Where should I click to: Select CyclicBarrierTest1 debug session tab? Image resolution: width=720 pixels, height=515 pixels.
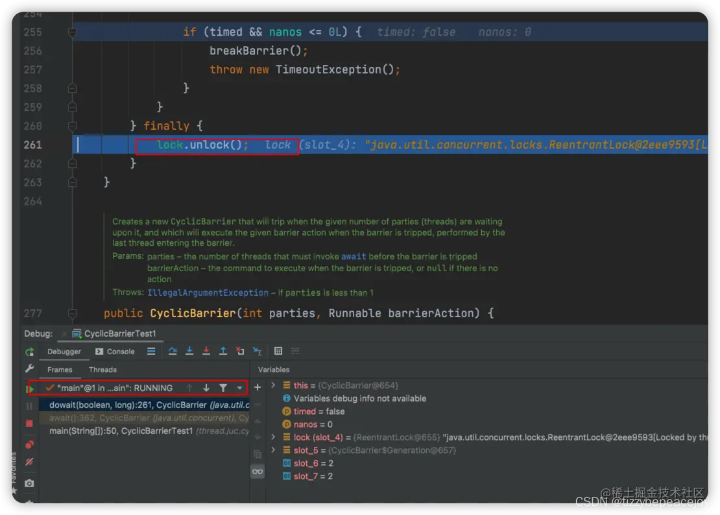point(115,333)
